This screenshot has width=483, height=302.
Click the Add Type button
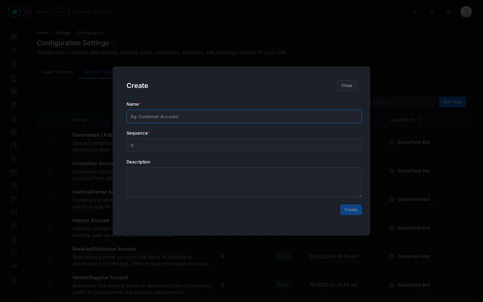click(x=452, y=102)
